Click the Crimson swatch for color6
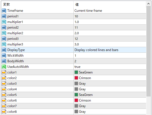 (x=76, y=100)
